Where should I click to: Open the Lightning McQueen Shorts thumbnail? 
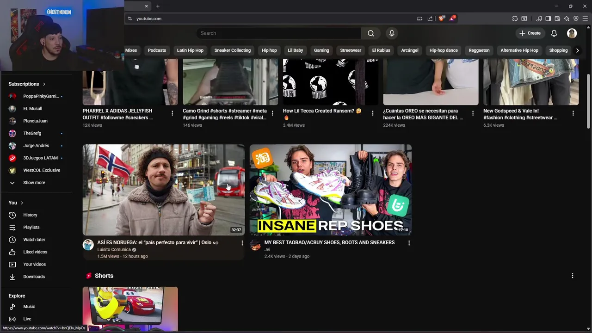pos(130,309)
